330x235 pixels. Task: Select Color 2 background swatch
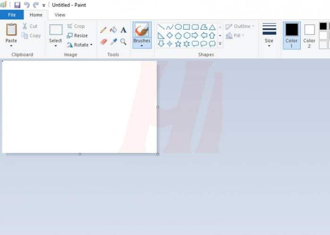click(309, 35)
